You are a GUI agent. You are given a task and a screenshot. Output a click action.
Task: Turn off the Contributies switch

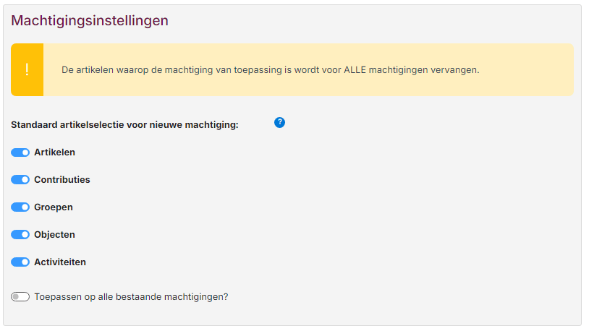pos(20,180)
